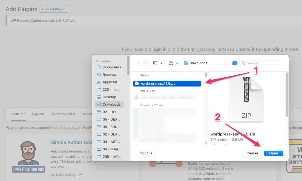302x181 pixels.
Task: Select the Recommended plugins tab
Action: (x=63, y=114)
